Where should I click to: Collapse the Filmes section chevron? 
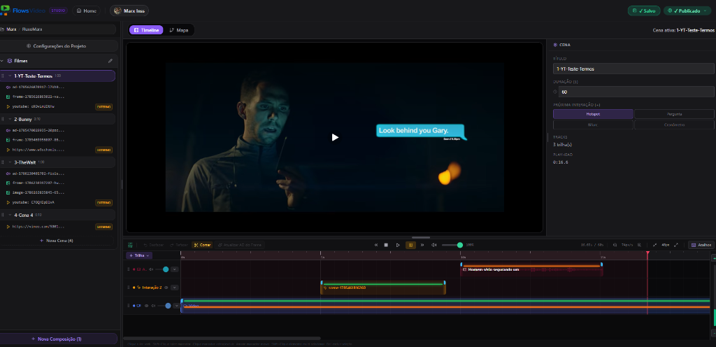click(x=2, y=61)
